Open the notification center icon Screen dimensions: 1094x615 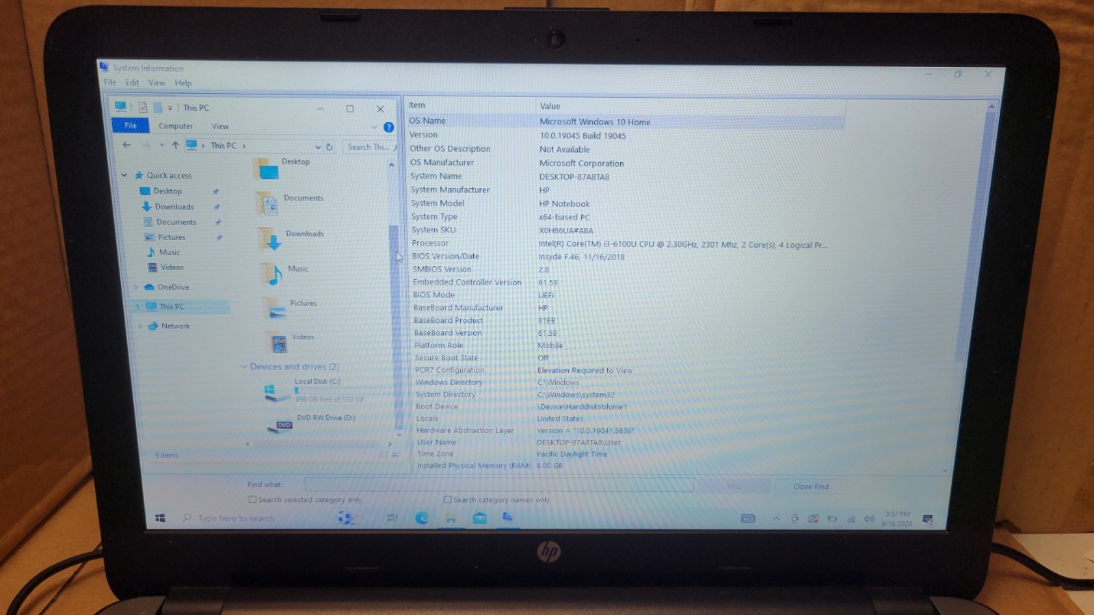point(928,519)
